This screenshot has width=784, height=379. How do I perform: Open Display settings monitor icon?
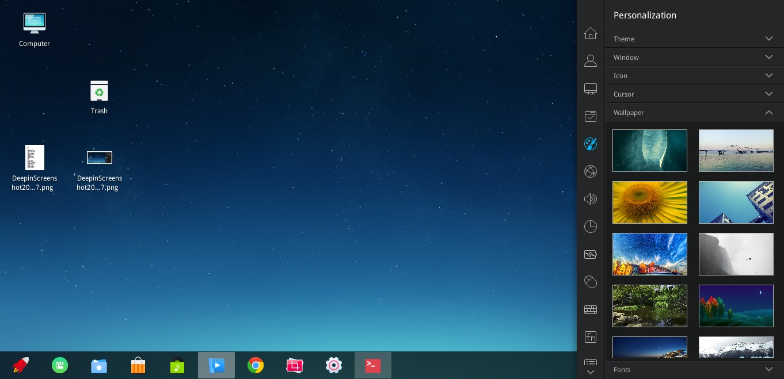pyautogui.click(x=590, y=89)
